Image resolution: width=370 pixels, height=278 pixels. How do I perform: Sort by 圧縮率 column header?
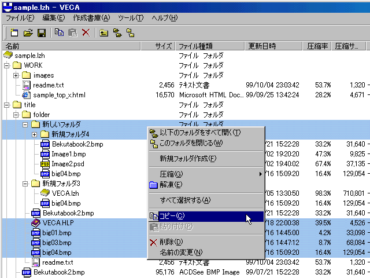click(317, 46)
